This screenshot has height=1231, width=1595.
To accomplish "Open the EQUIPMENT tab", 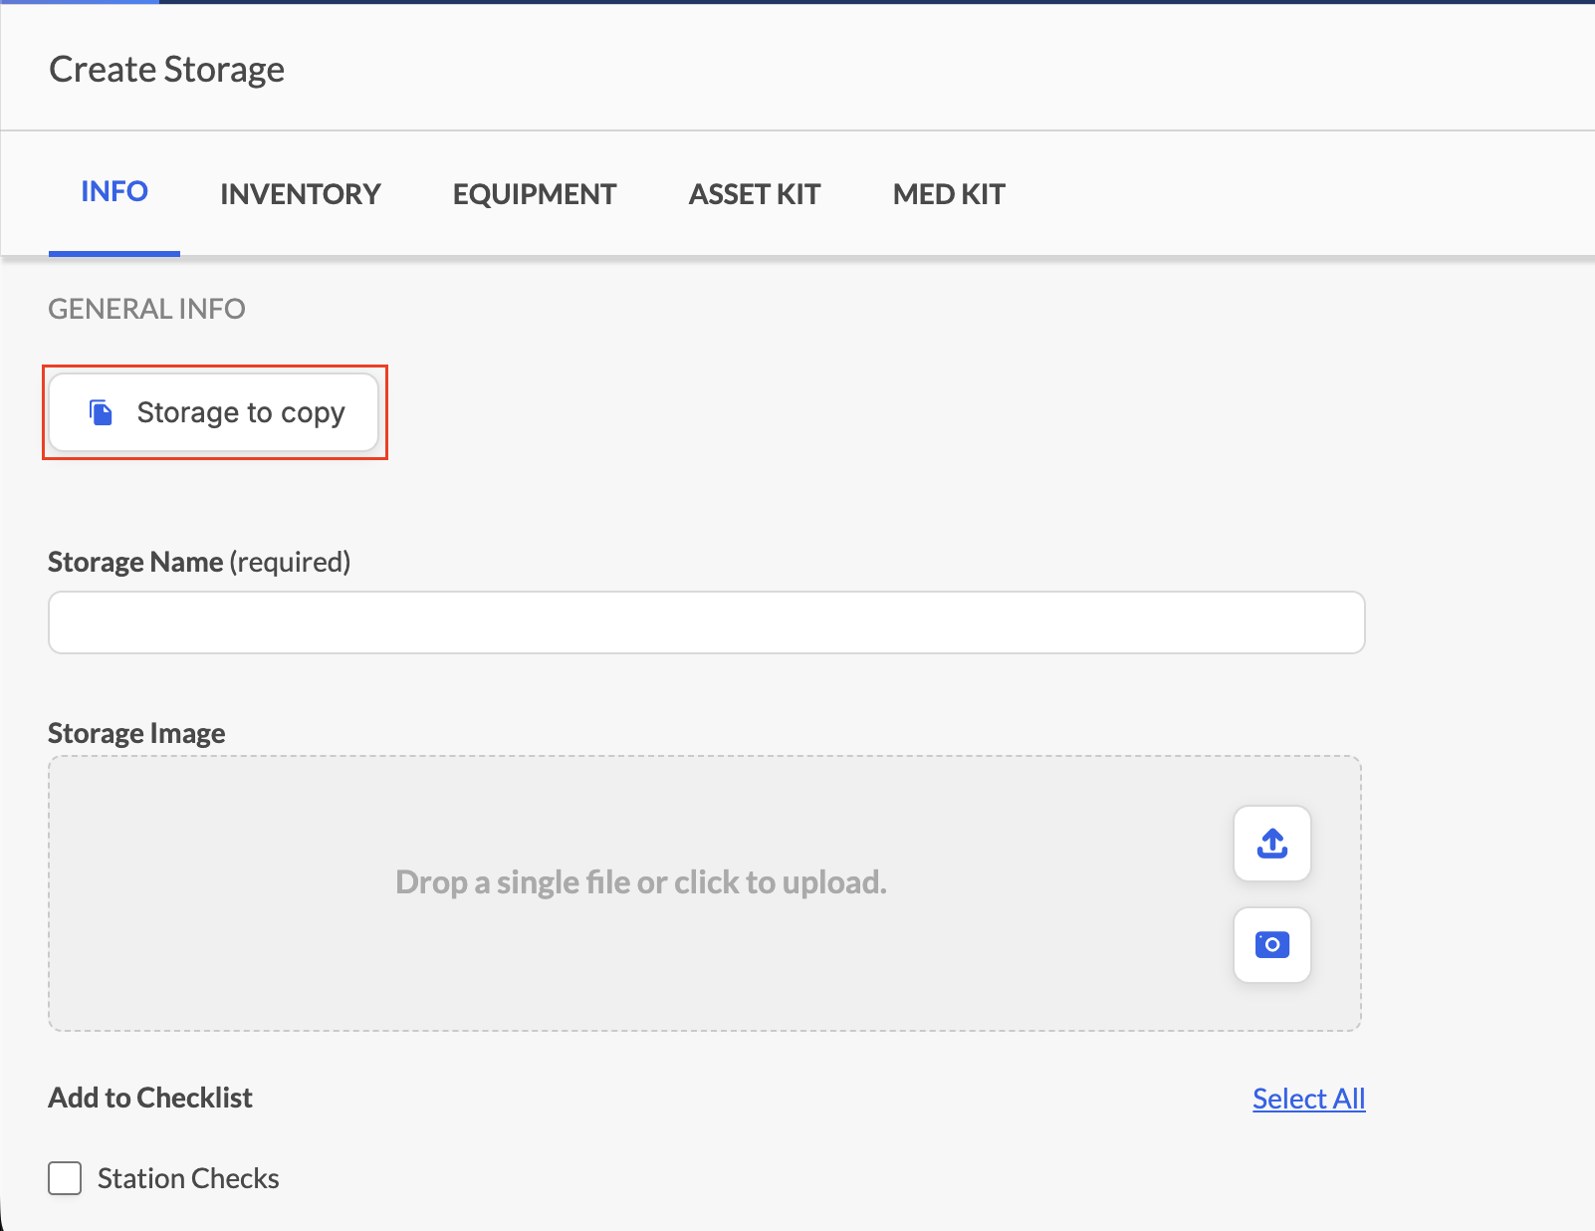I will pos(535,194).
